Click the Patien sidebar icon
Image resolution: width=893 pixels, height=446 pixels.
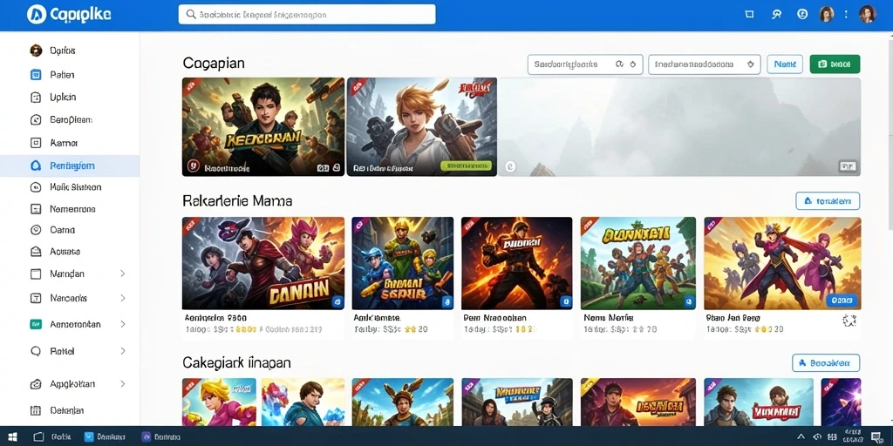pos(36,75)
